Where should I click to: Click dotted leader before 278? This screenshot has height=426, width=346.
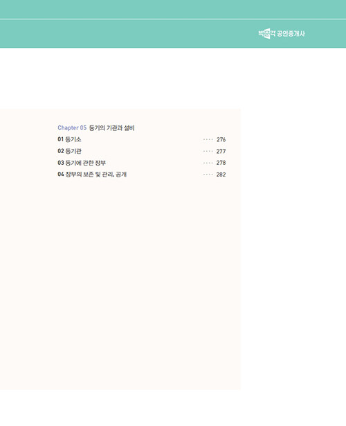(x=208, y=163)
